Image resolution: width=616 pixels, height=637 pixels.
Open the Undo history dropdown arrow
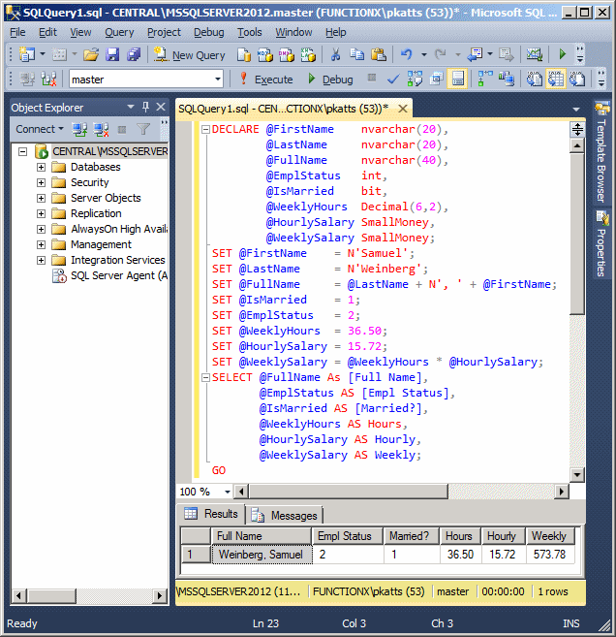click(423, 54)
